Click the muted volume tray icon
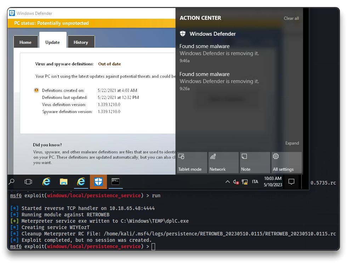This screenshot has width=347, height=263. click(x=236, y=182)
